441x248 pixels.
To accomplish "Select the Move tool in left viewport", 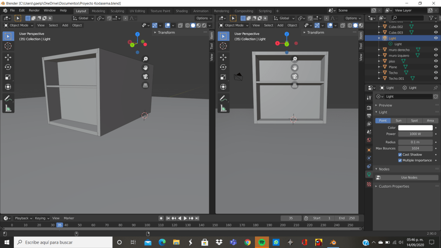I will click(x=8, y=57).
